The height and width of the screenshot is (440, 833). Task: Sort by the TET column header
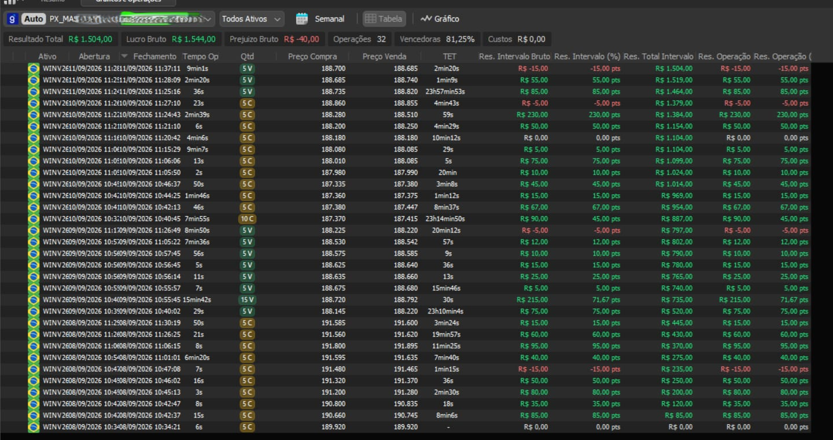click(x=449, y=57)
